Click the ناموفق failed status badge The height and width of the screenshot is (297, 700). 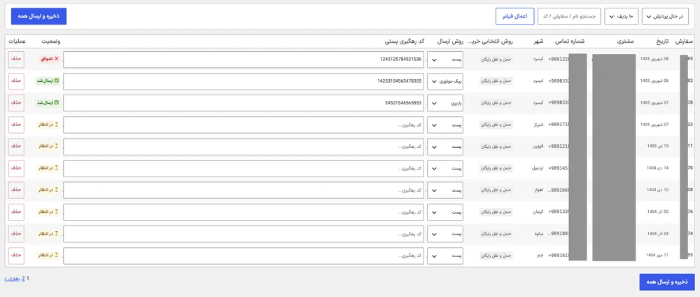(x=50, y=59)
